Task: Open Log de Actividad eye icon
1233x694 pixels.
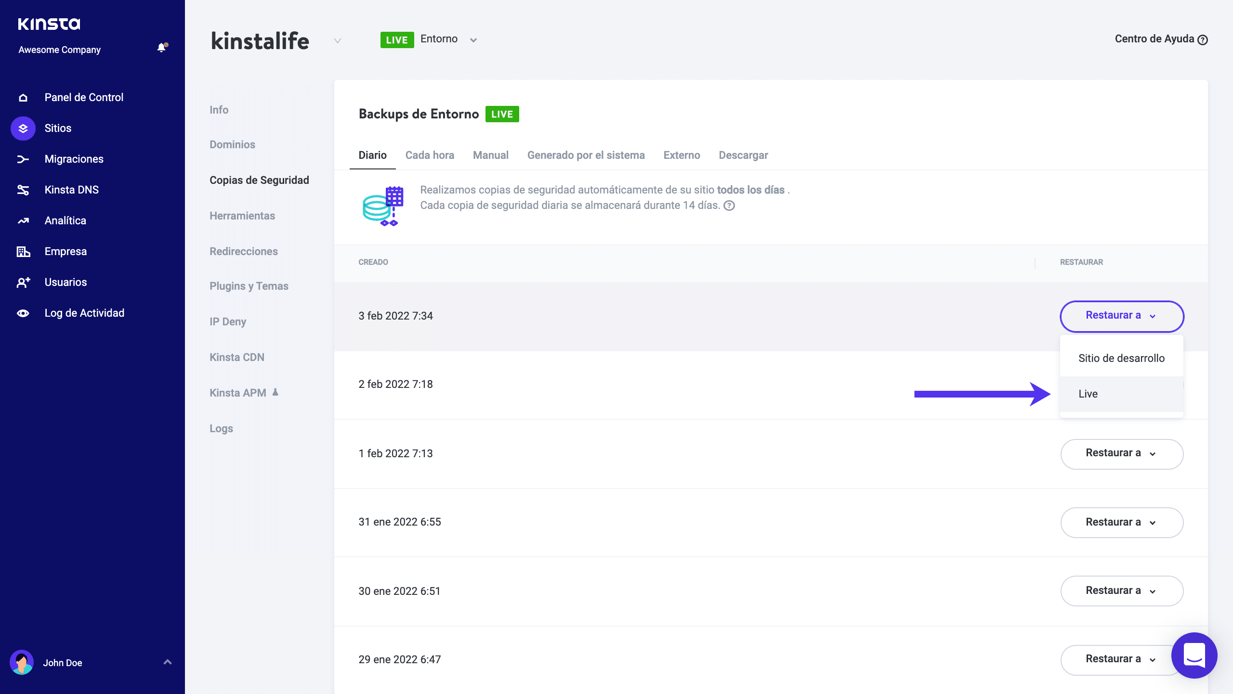Action: point(23,313)
